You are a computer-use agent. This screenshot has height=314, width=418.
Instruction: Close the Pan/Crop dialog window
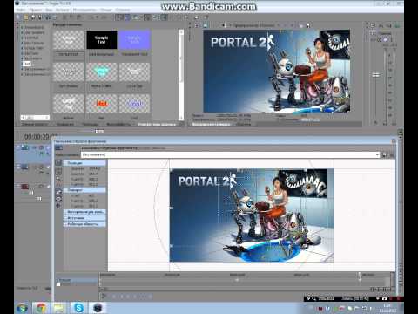coord(394,141)
